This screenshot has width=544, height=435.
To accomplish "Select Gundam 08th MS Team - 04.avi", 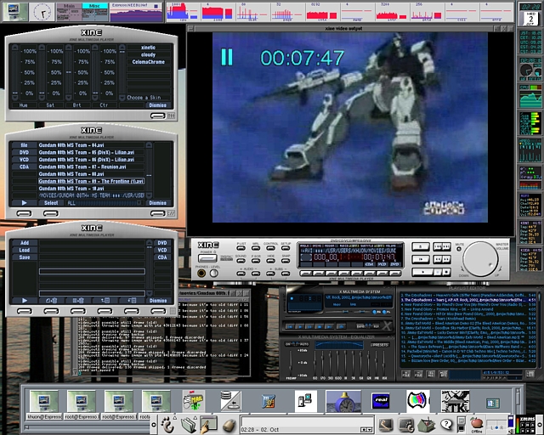I will (x=91, y=145).
